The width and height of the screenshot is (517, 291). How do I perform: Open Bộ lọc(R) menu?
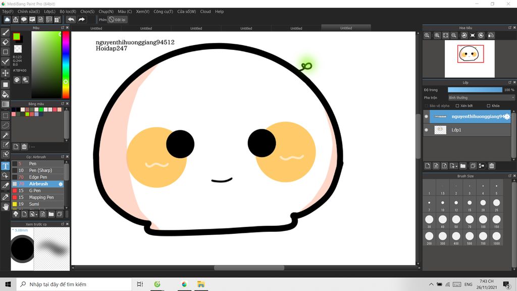pos(68,12)
